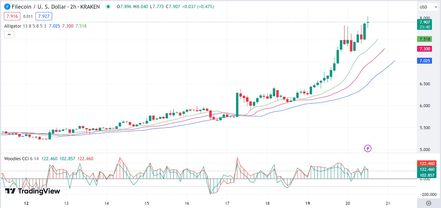This screenshot has height=208, width=441.
Task: Click the +0.037 (+0.47%) change value
Action: [x=198, y=7]
